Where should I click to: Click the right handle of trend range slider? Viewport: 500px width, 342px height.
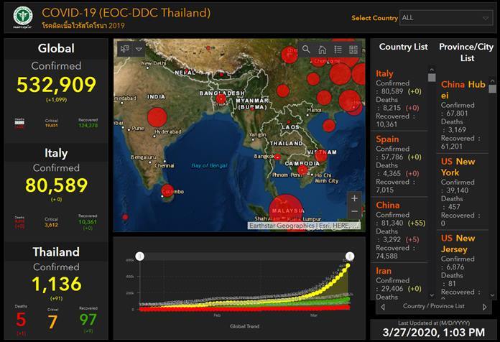[x=350, y=256]
